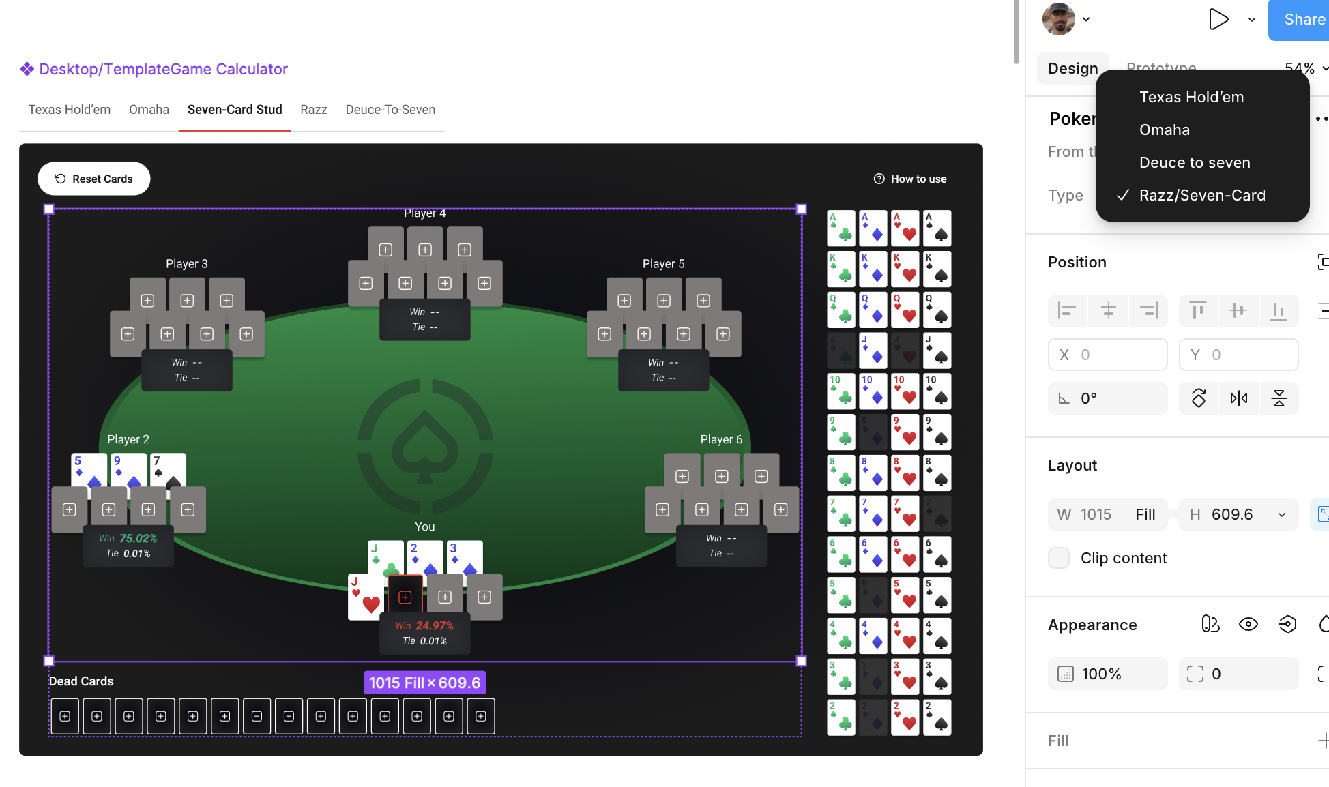Click the flip horizontal icon

pyautogui.click(x=1239, y=398)
